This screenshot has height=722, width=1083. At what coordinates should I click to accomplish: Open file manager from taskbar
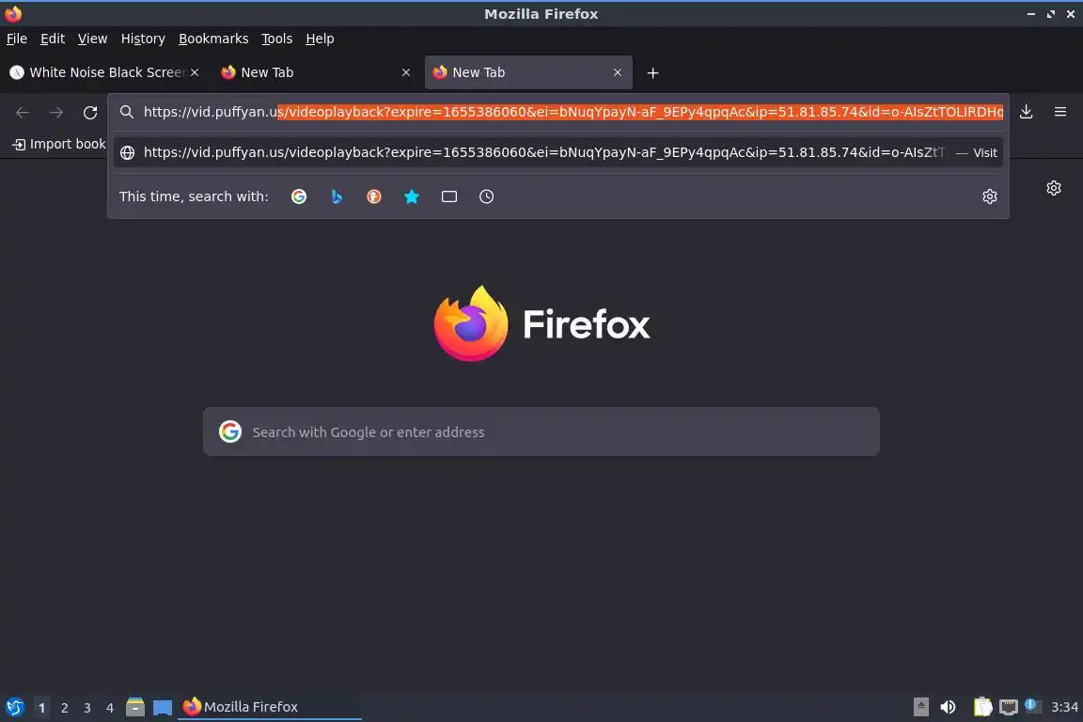coord(135,707)
